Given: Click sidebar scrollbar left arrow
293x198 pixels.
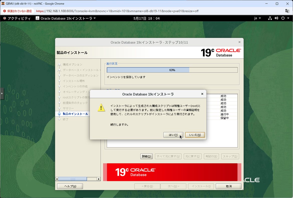Looking at the screenshot, I should coord(57,179).
